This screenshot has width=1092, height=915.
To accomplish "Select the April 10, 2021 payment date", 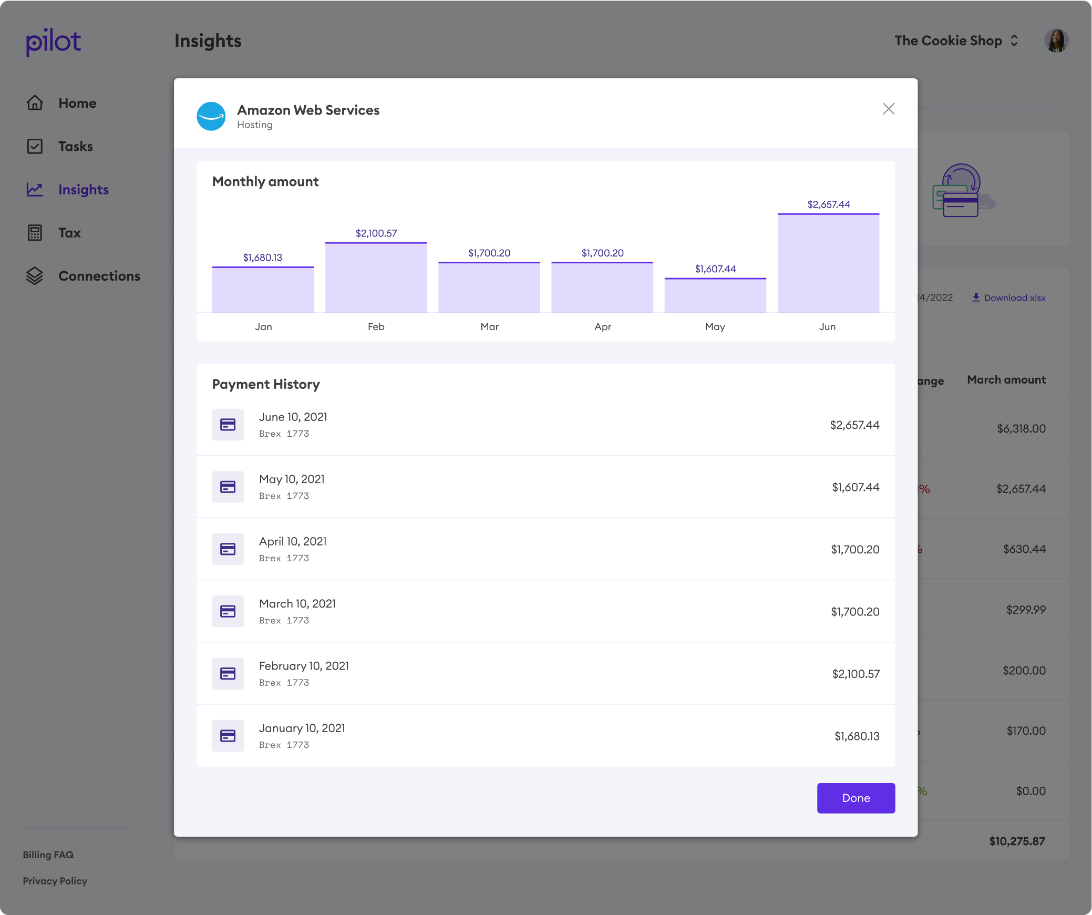I will pos(293,541).
